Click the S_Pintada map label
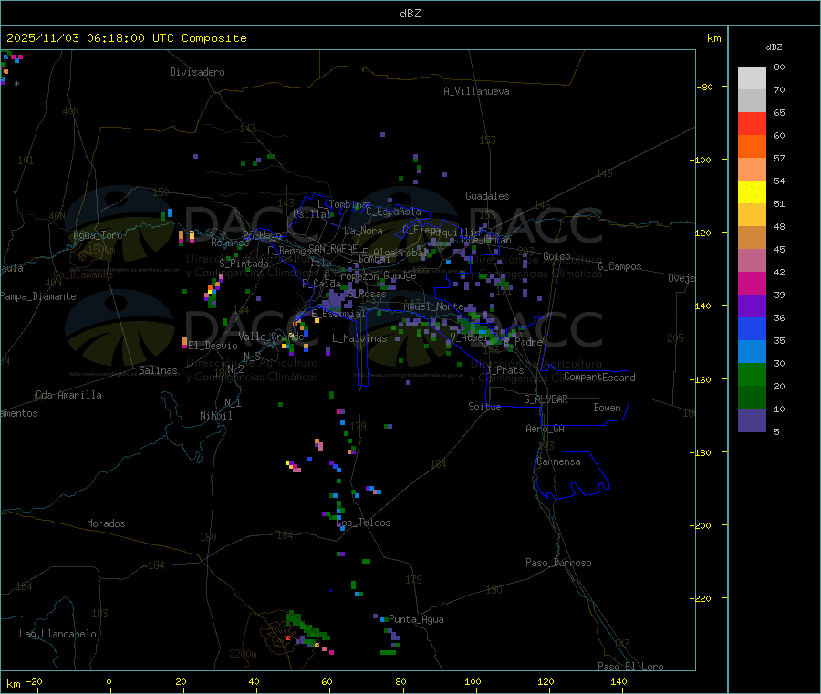This screenshot has height=694, width=821. [x=244, y=264]
